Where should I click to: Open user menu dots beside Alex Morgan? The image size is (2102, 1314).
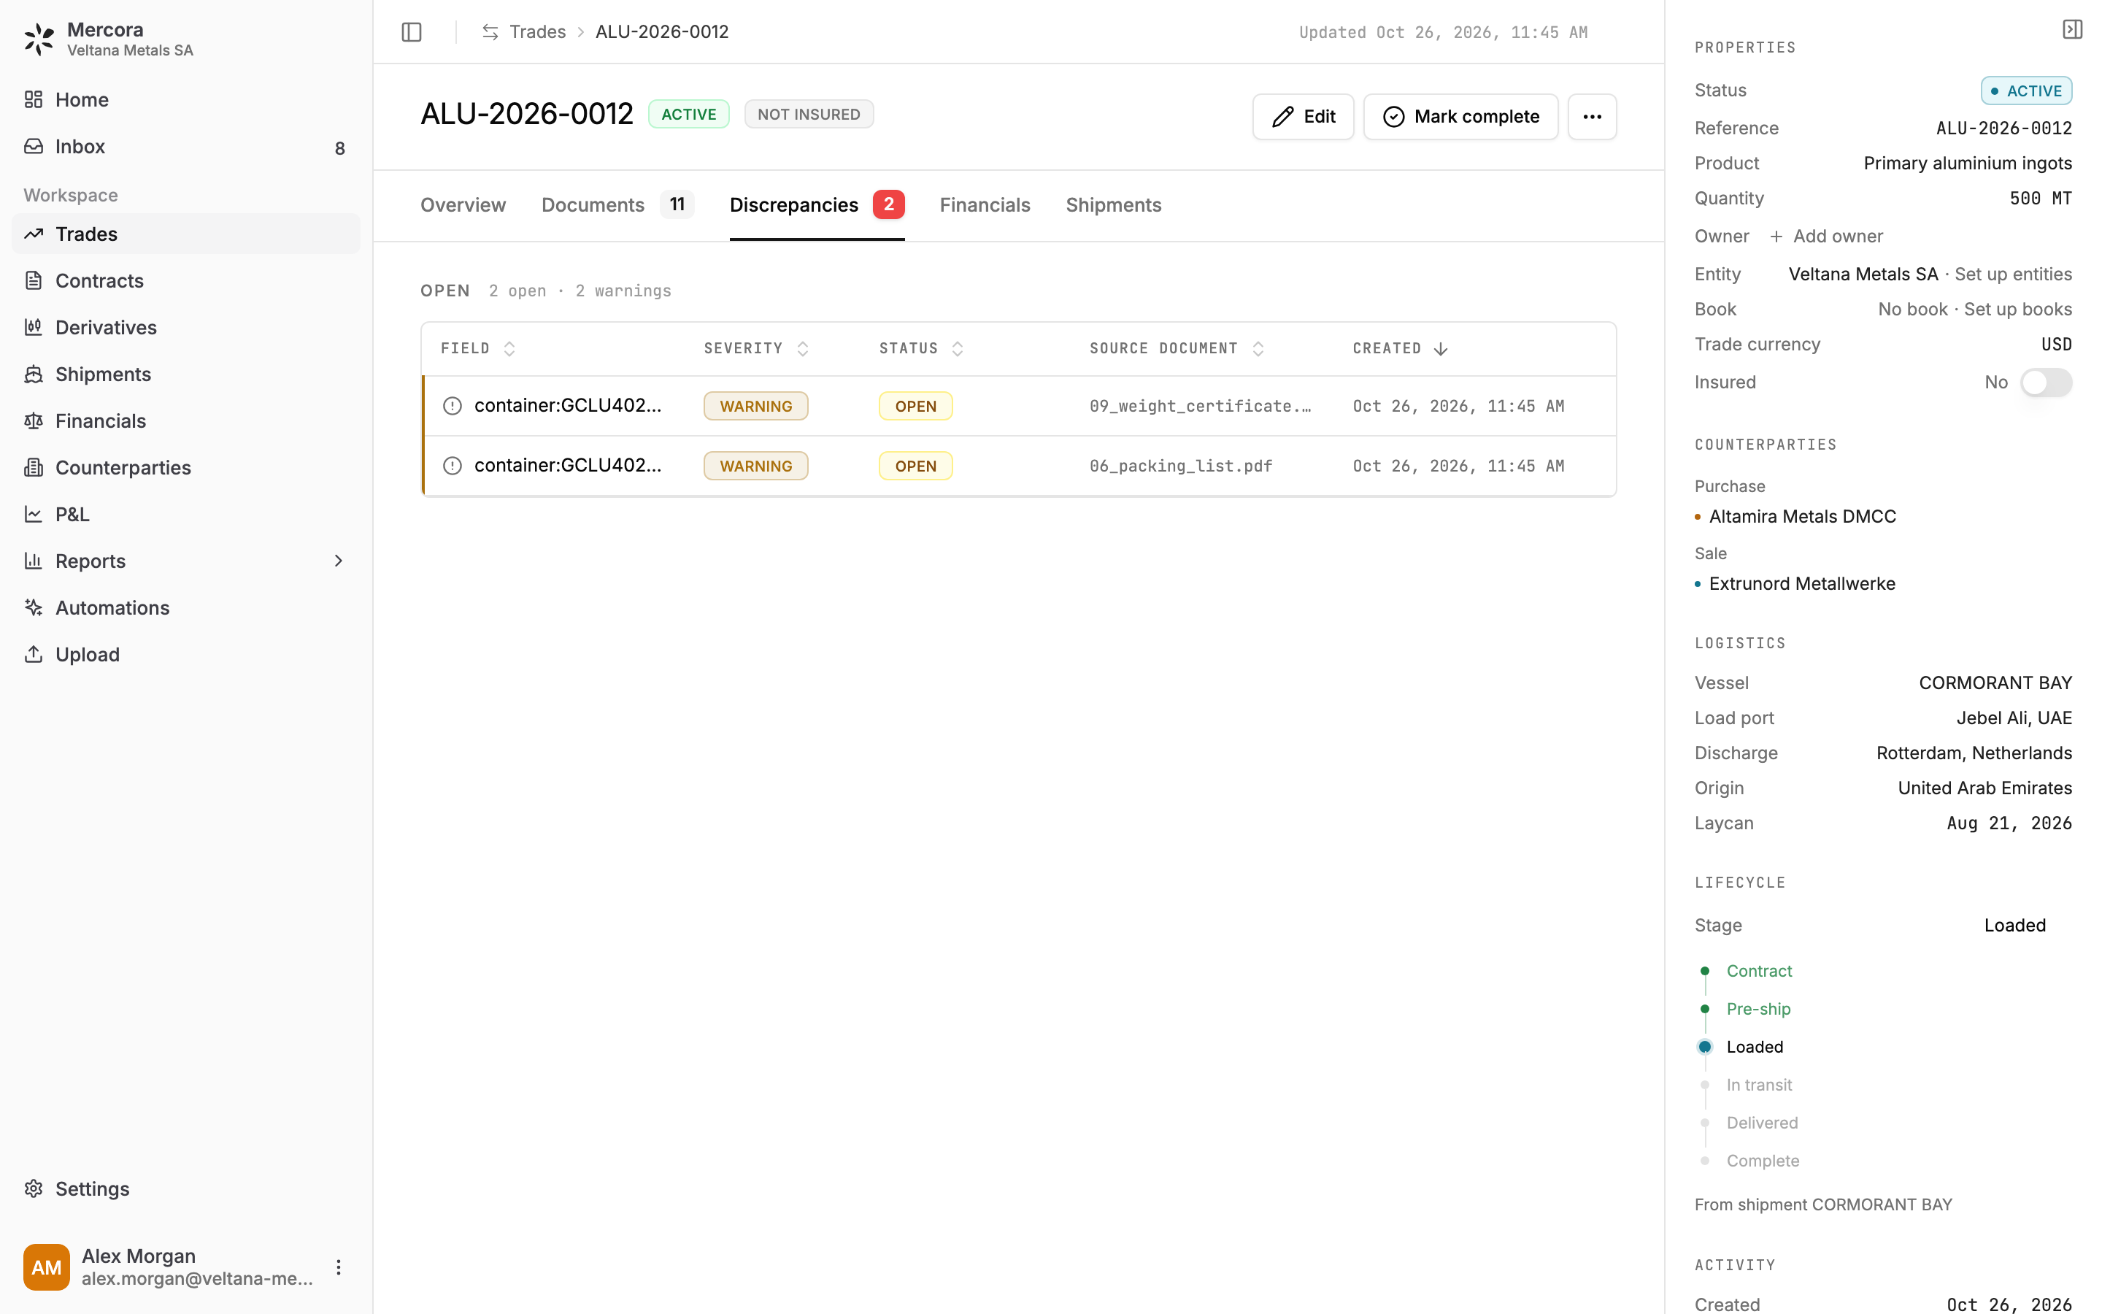pos(339,1267)
